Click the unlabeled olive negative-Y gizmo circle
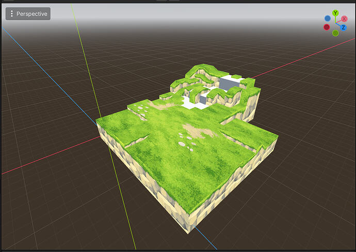The width and height of the screenshot is (356, 252). (x=335, y=33)
